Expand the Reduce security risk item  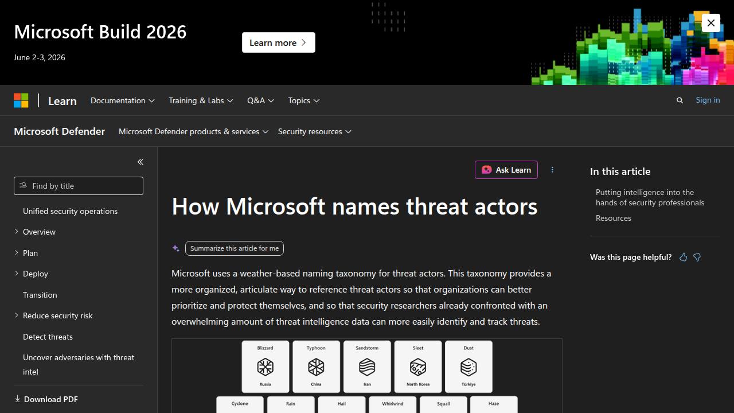[x=17, y=315]
